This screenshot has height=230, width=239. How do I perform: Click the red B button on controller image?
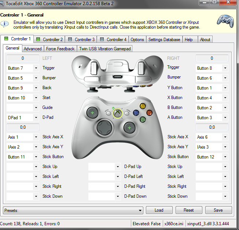[149, 113]
